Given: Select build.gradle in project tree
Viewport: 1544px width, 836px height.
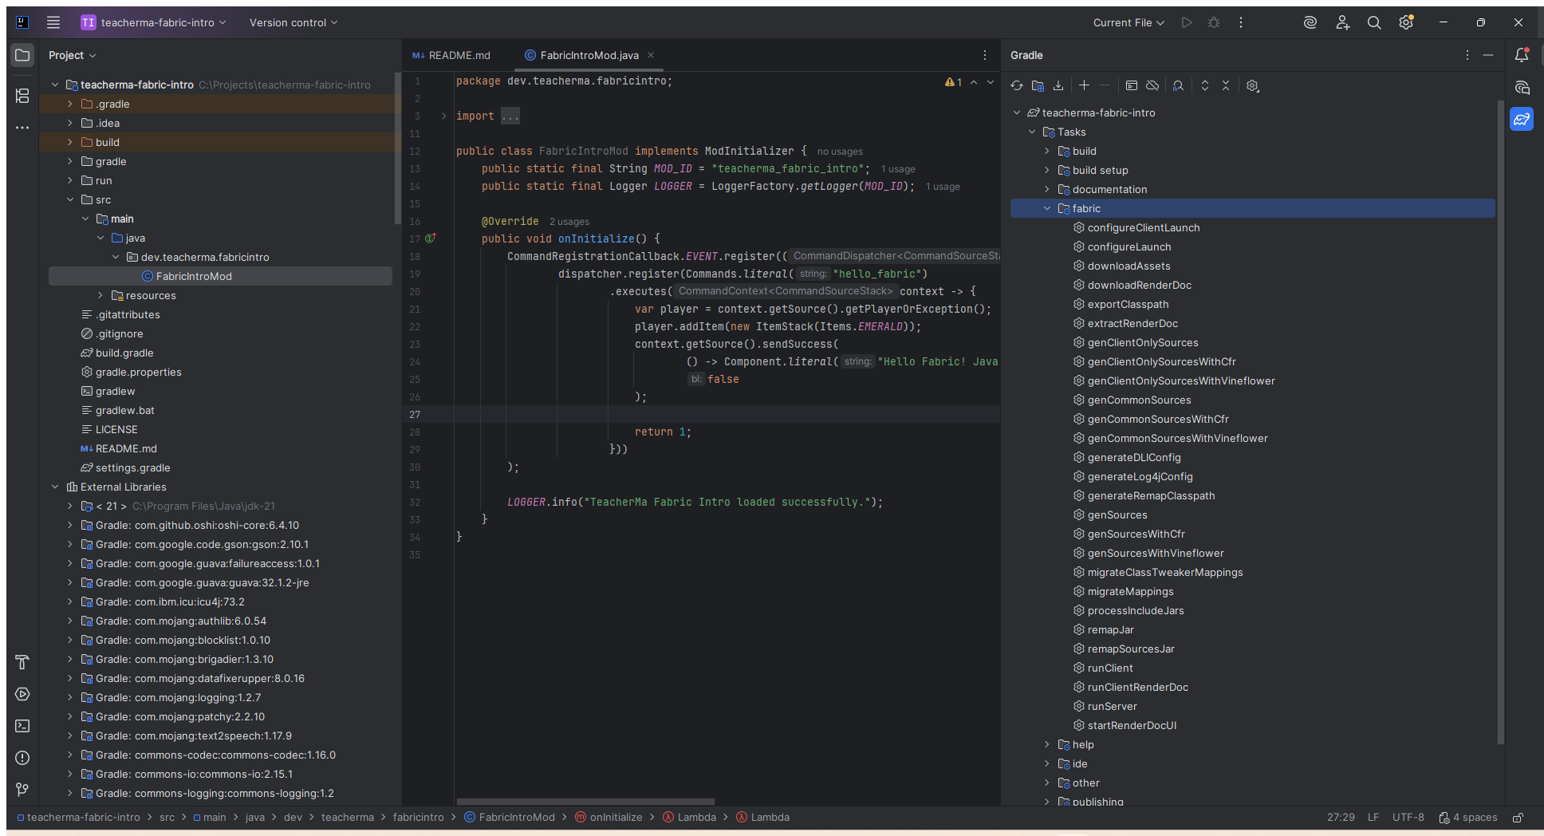Looking at the screenshot, I should point(124,353).
